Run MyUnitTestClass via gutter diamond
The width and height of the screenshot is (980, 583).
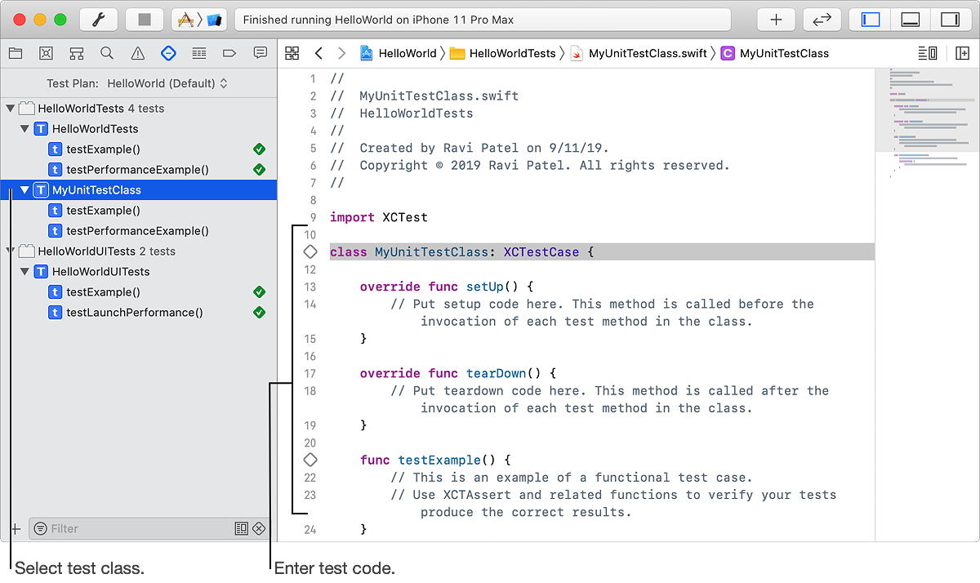tap(310, 251)
